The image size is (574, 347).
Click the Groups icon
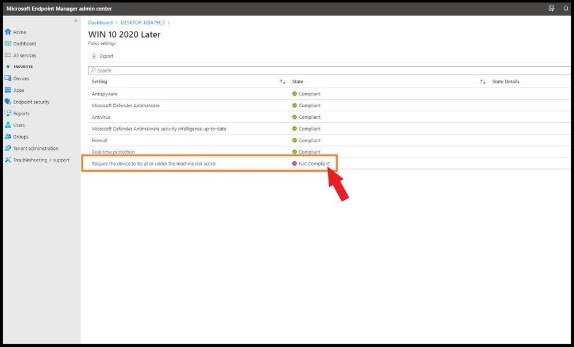[7, 137]
